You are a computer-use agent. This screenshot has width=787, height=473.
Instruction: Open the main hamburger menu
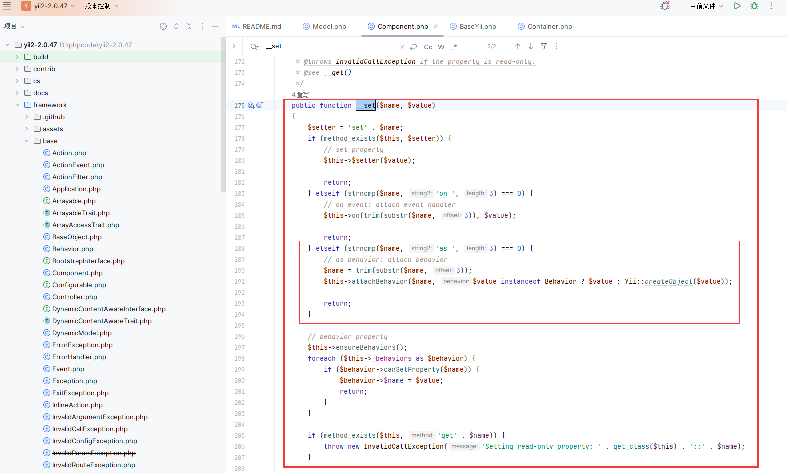7,6
